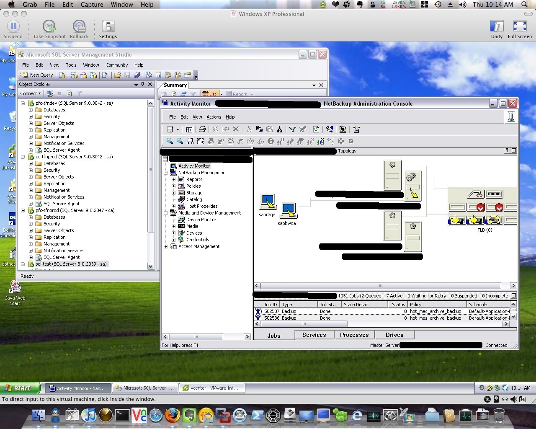This screenshot has height=429, width=536.
Task: Click the Print icon in NetBackup toolbar
Action: tap(202, 129)
